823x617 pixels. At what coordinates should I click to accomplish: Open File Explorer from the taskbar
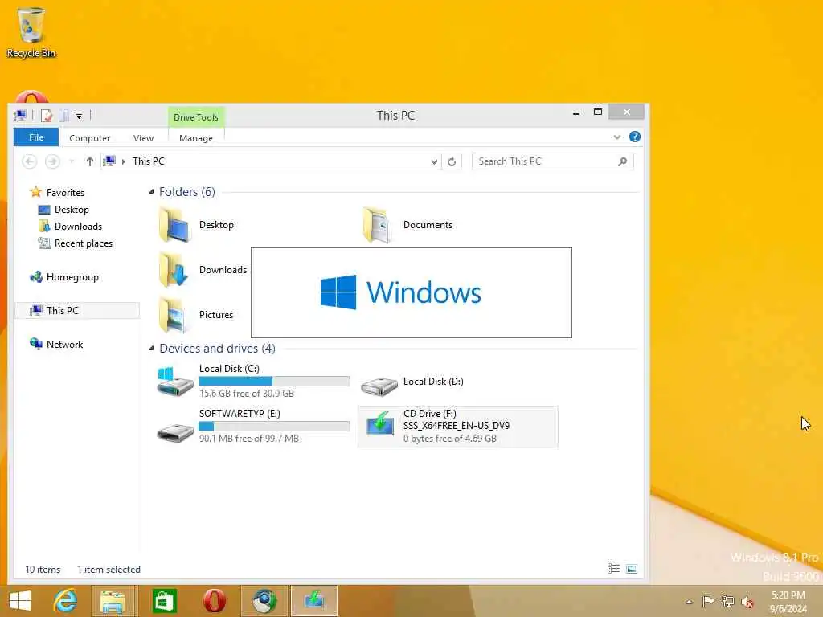[x=113, y=601]
